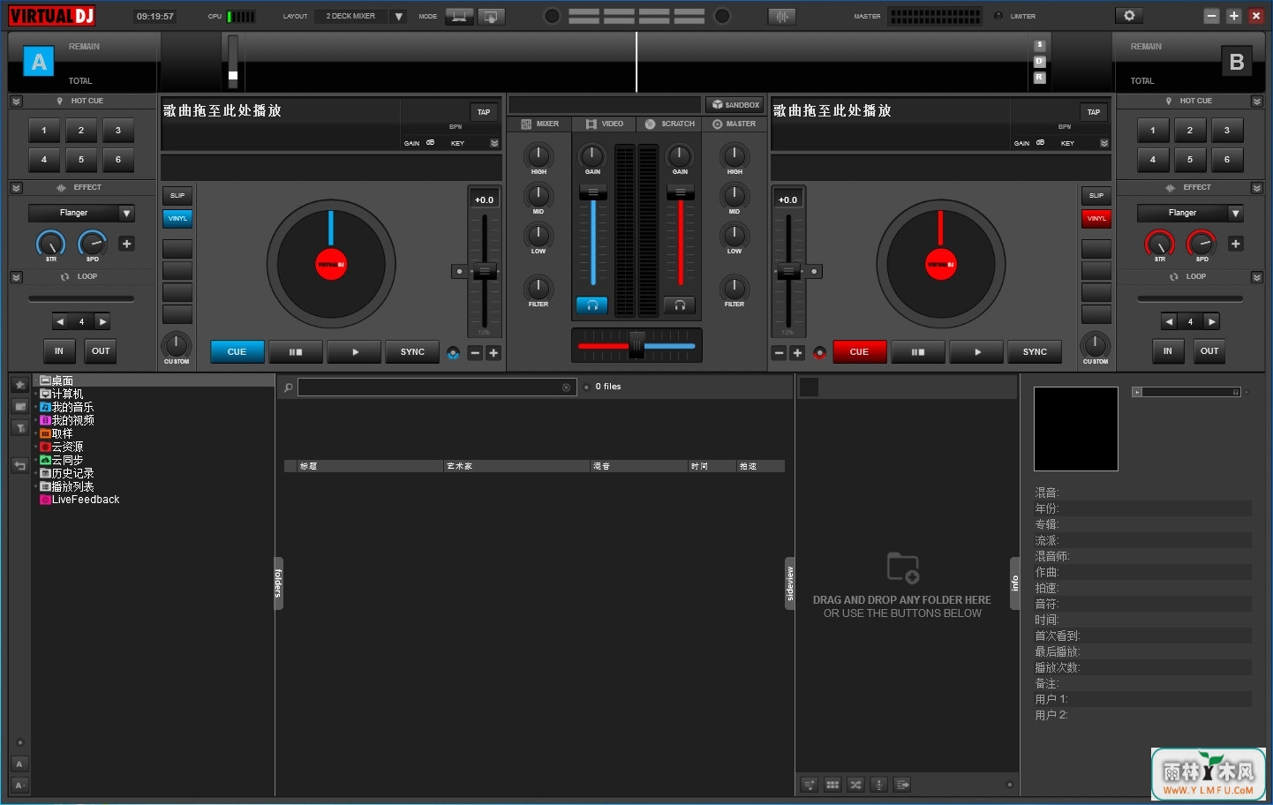Open the sampler grid icon in sideview bar

(832, 785)
